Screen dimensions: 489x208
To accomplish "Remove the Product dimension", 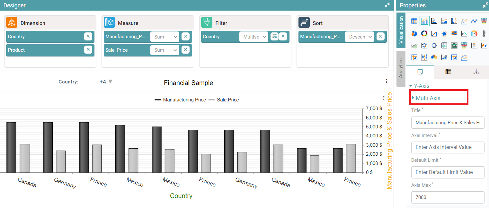I will pyautogui.click(x=88, y=50).
